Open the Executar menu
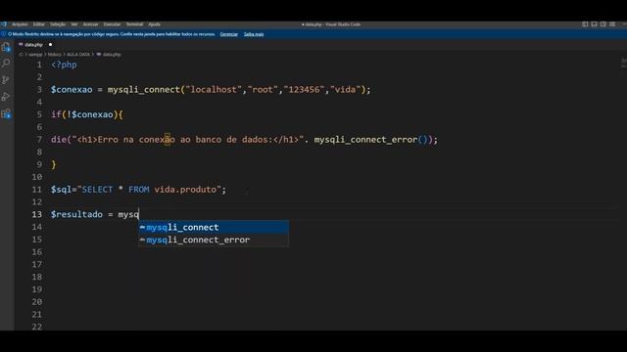The width and height of the screenshot is (627, 352). point(112,24)
